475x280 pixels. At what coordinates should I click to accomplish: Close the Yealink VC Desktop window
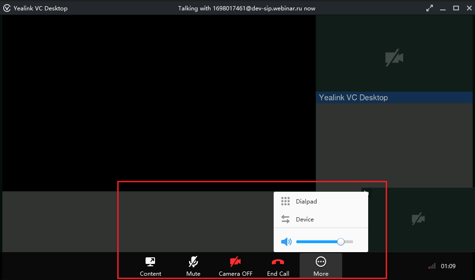[469, 8]
